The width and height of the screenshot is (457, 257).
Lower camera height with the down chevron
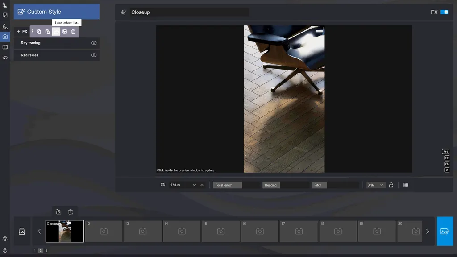[x=194, y=185]
